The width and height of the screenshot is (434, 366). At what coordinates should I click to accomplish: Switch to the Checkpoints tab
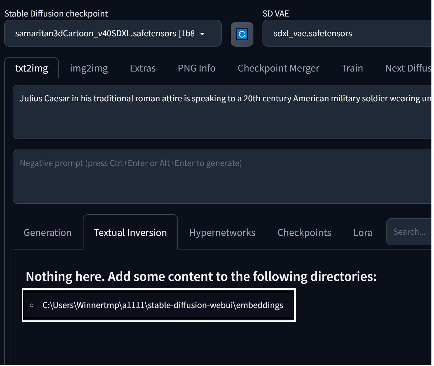[x=304, y=232]
